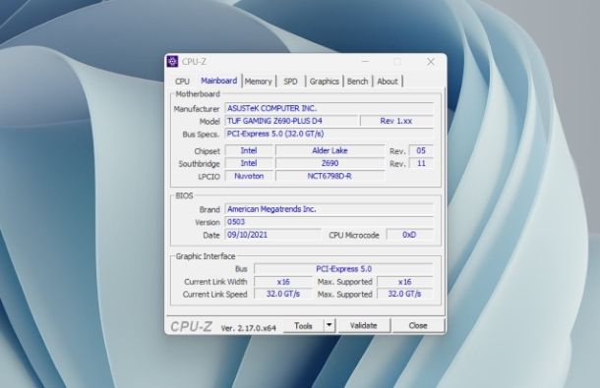The width and height of the screenshot is (600, 388).
Task: Click the Alder Lake chipset field
Action: pos(330,150)
